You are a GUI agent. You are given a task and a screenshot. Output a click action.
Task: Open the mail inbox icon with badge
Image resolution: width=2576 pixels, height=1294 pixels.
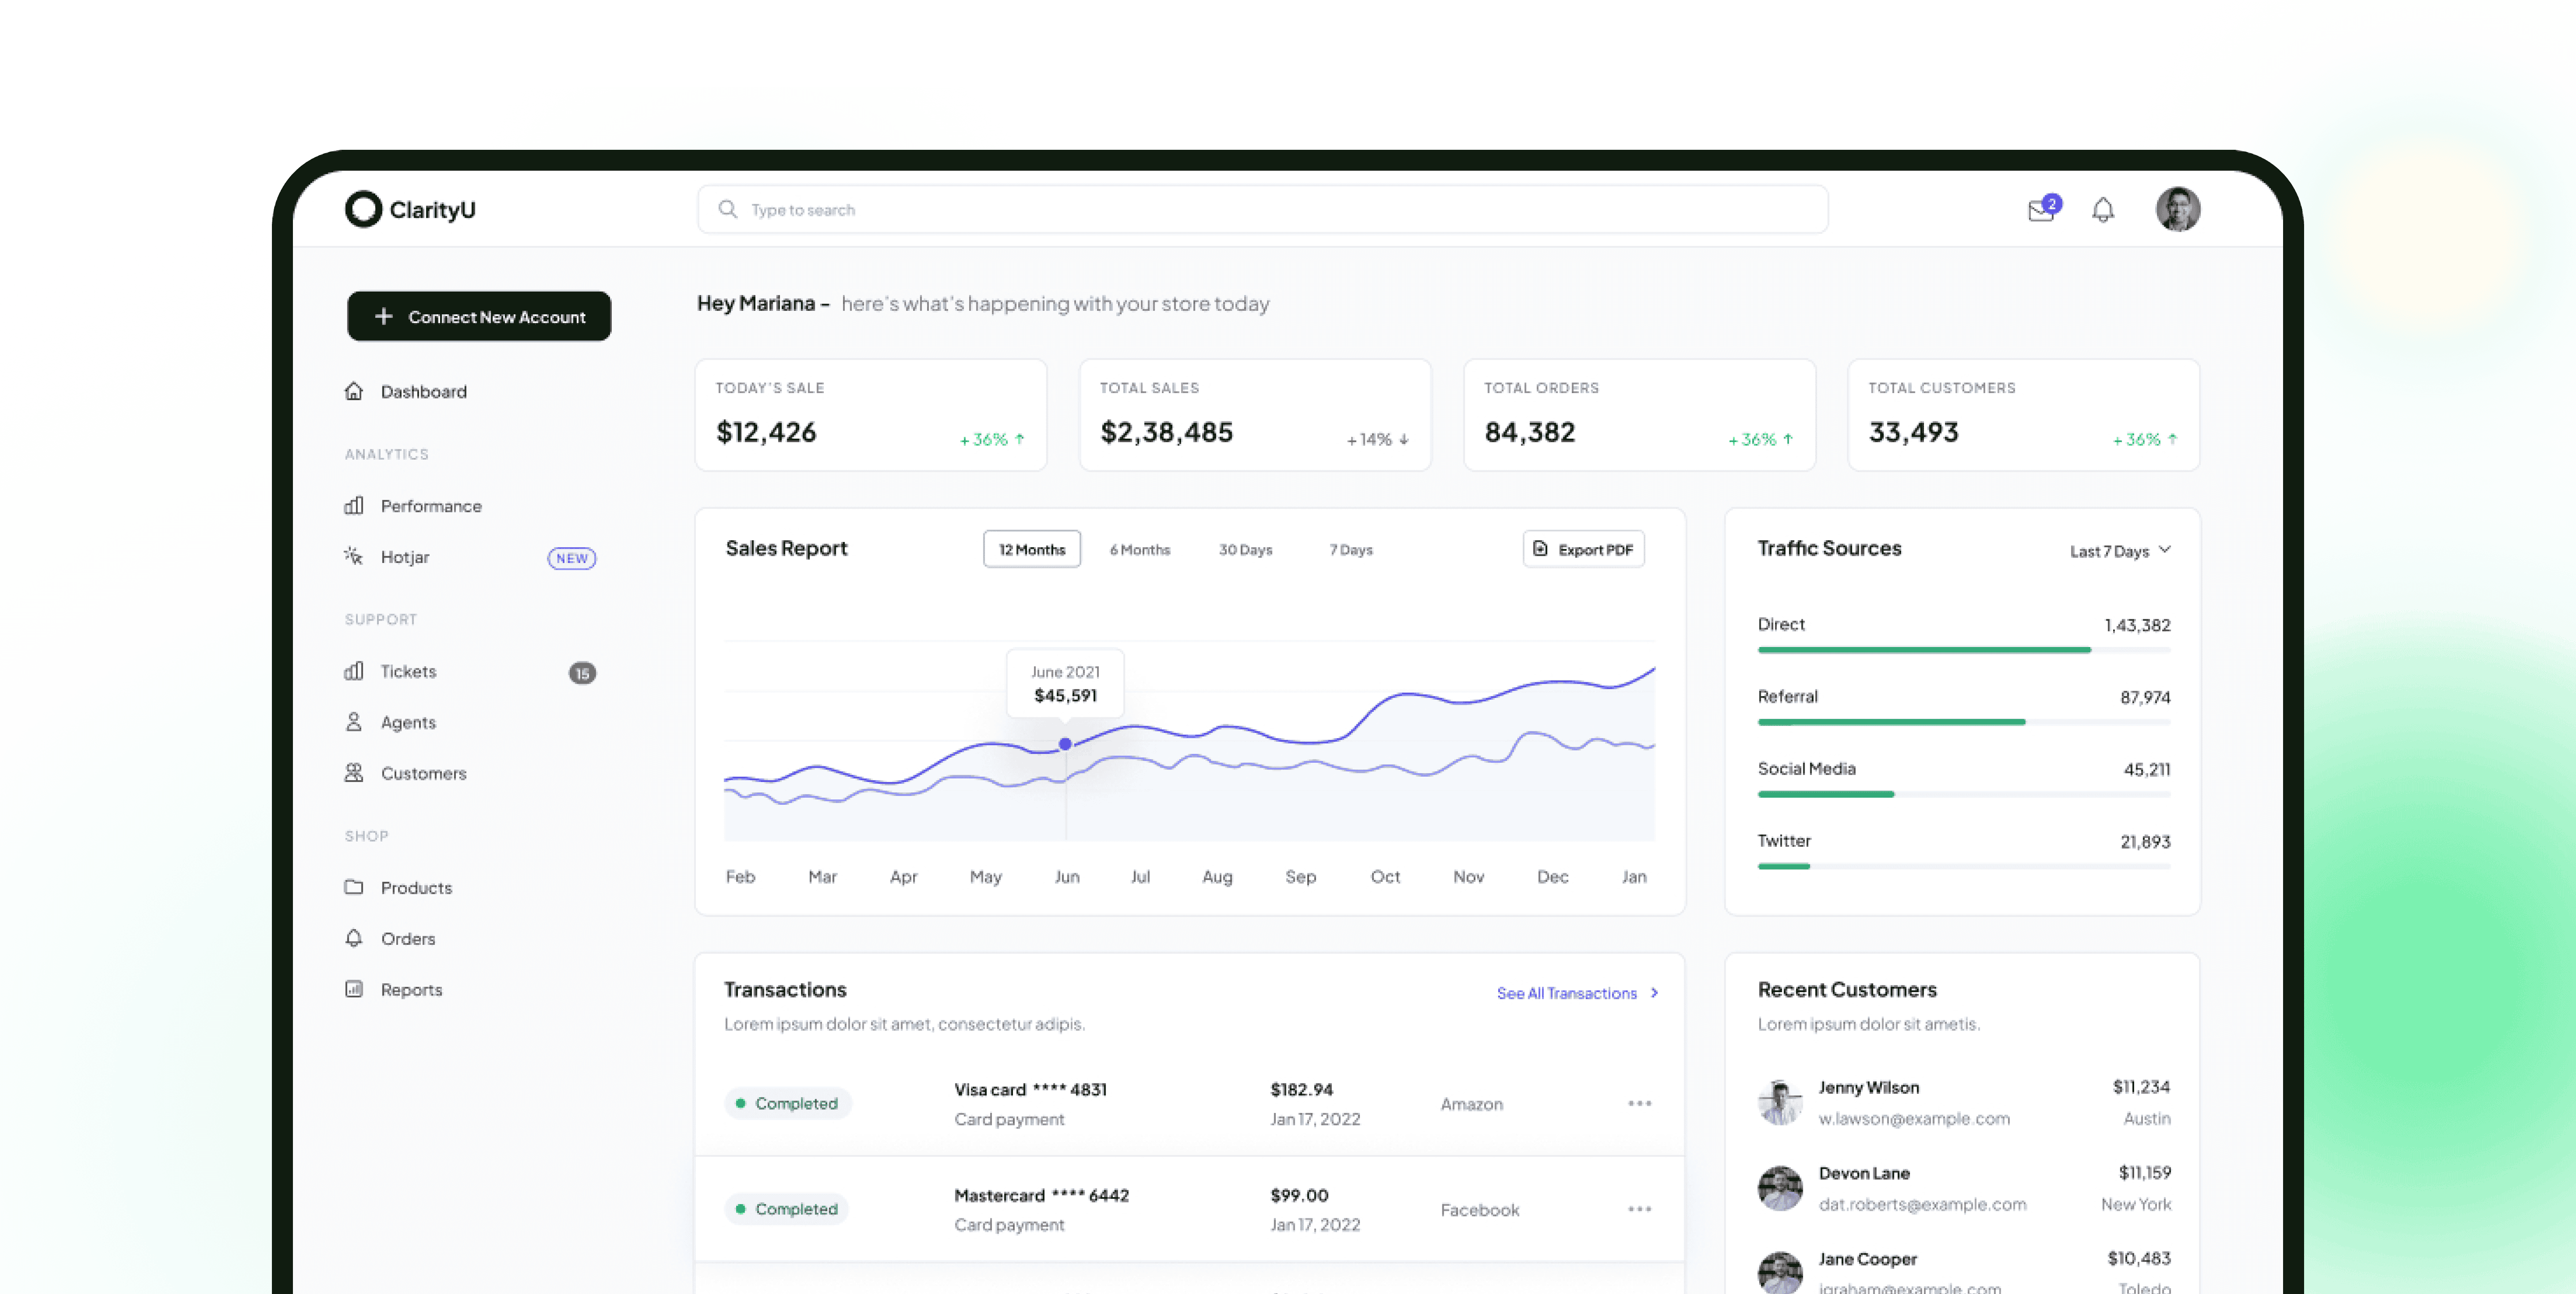click(x=2043, y=209)
